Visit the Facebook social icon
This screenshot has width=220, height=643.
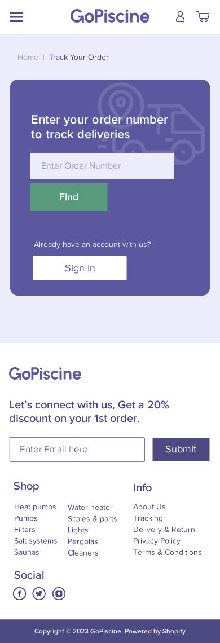click(x=19, y=593)
